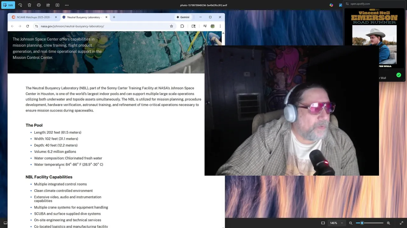Enter full screen with the expand arrows icon
This screenshot has width=407, height=228.
401,223
